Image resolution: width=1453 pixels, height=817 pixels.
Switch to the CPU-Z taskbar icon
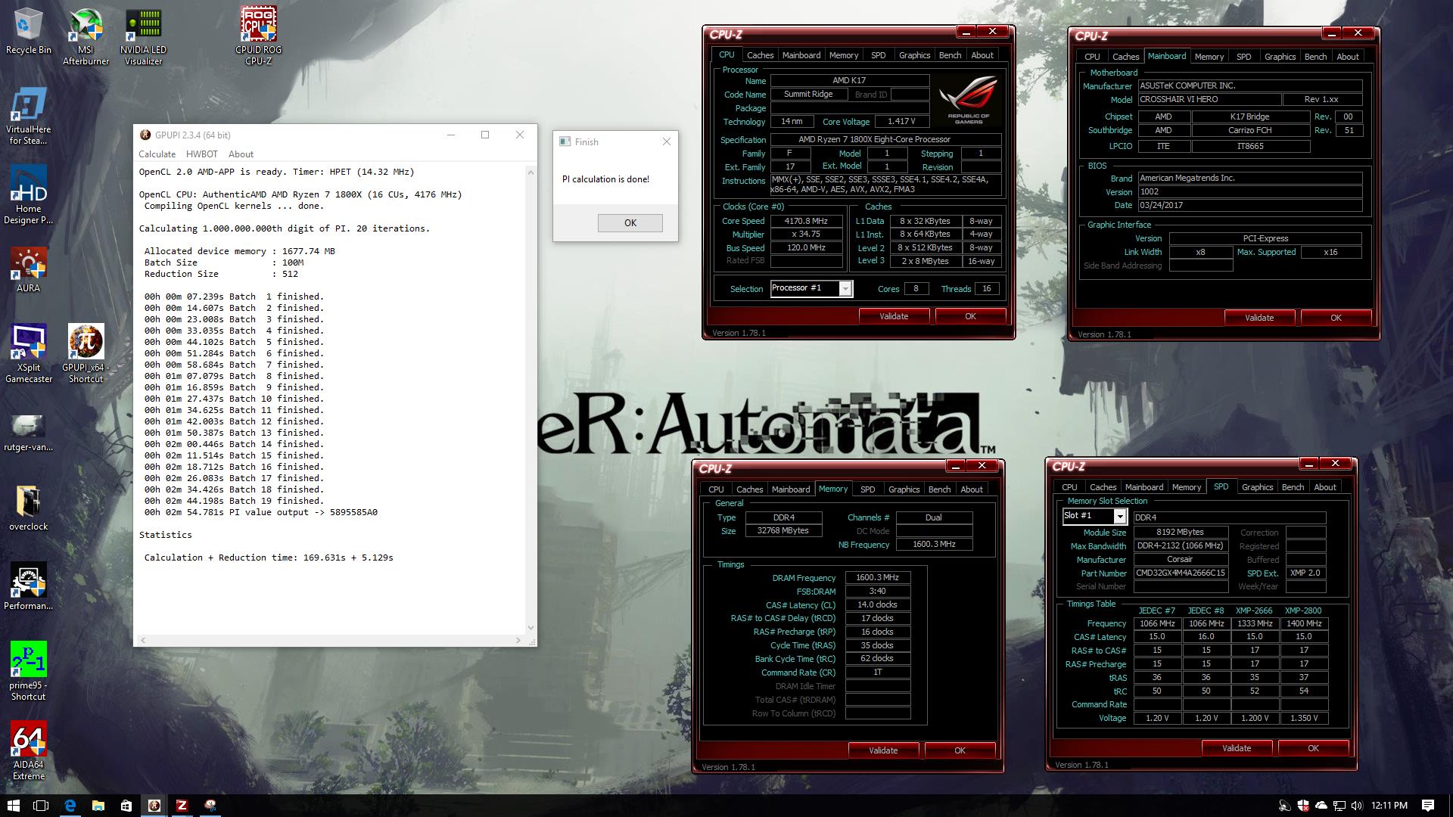coord(182,806)
